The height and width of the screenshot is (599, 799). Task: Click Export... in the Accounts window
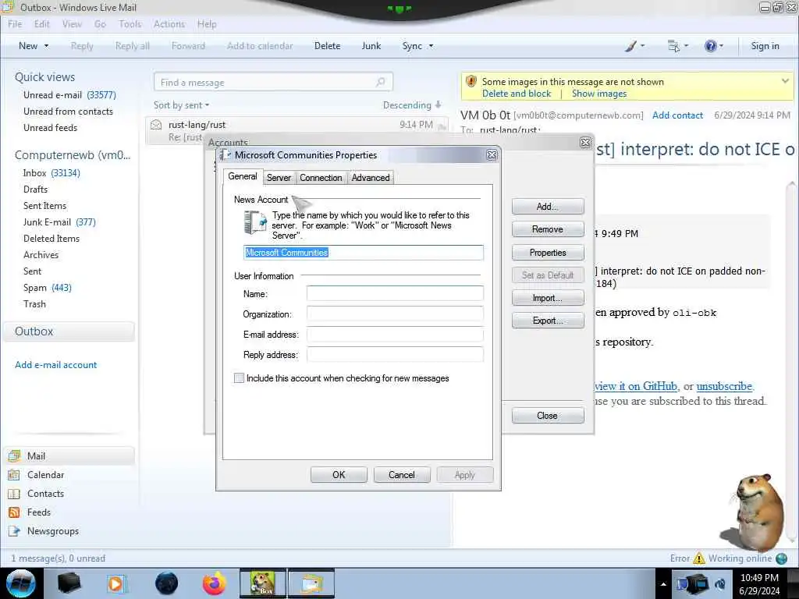pos(548,321)
